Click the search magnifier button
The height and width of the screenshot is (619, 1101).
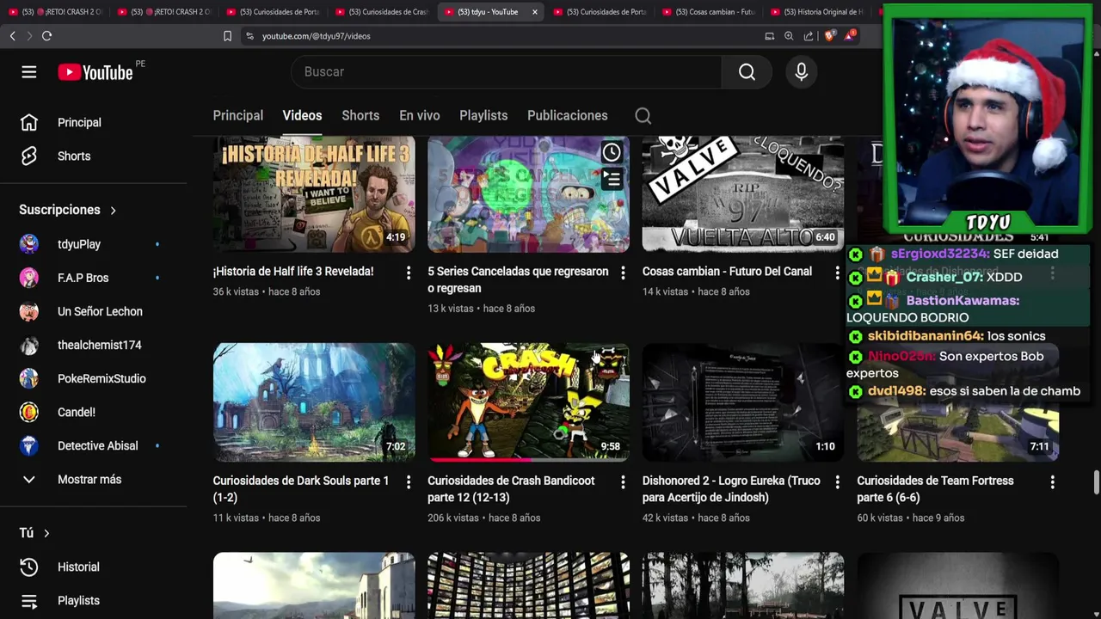(747, 72)
